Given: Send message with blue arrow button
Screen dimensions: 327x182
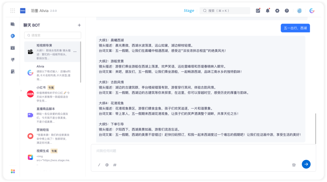Looking at the screenshot, I should [x=306, y=164].
